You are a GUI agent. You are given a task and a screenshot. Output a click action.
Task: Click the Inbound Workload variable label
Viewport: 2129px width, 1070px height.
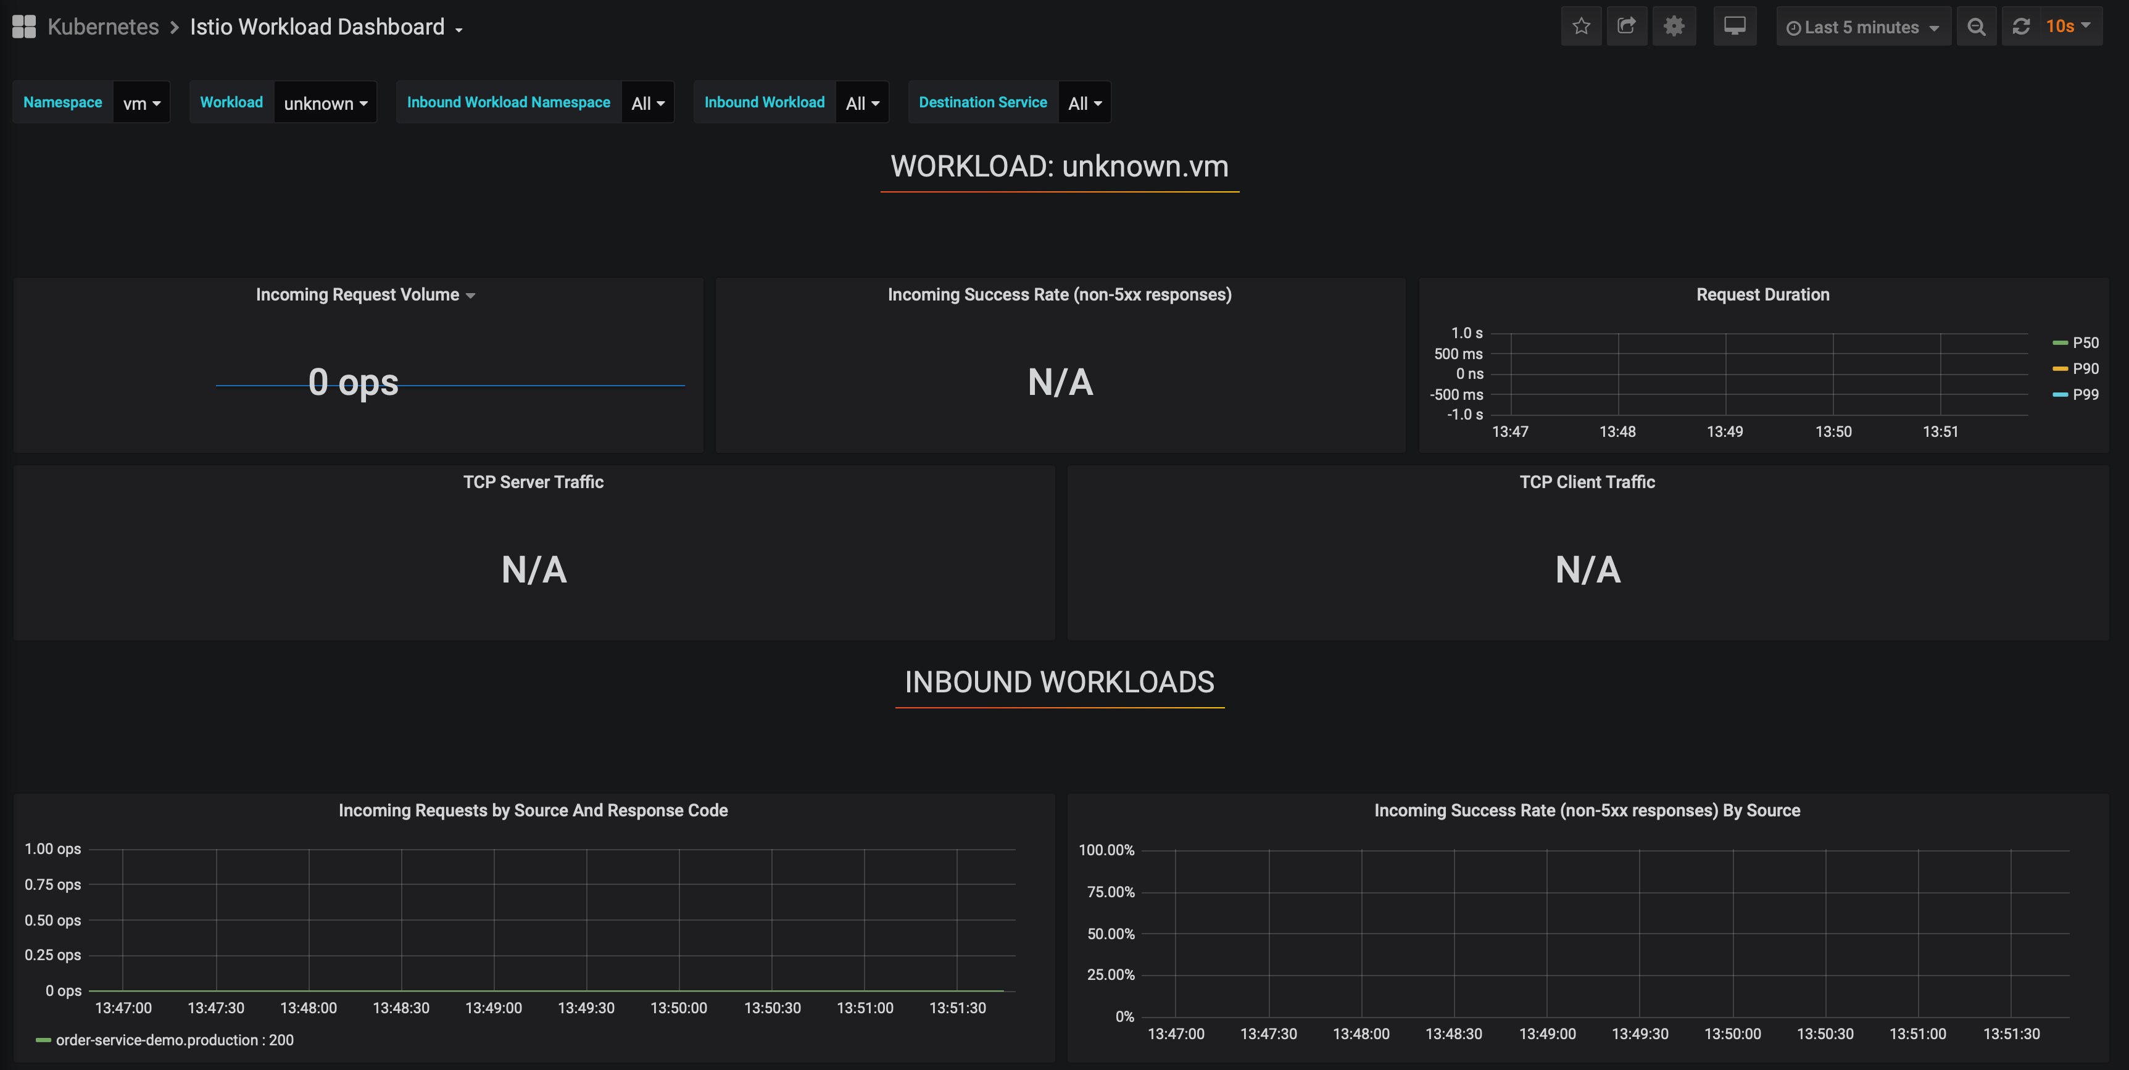point(765,102)
